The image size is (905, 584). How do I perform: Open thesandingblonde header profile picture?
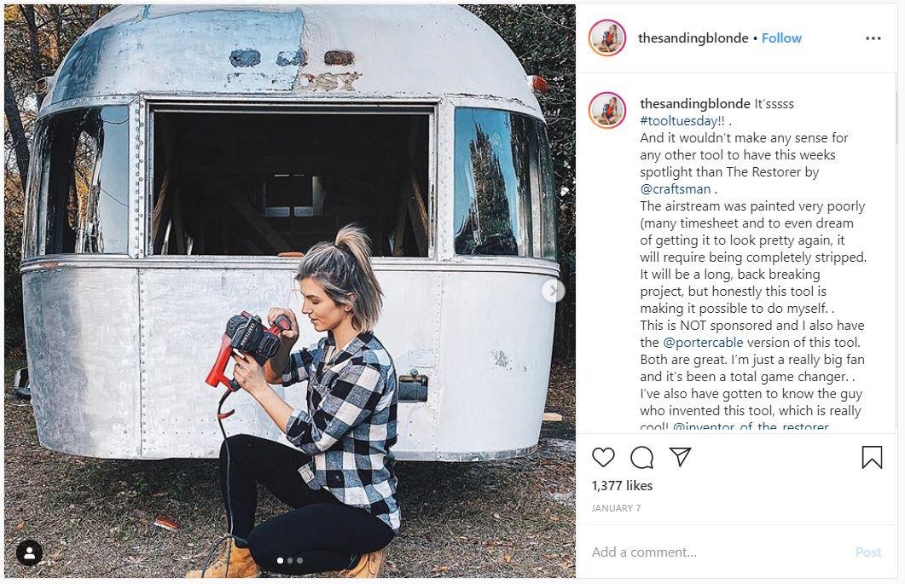tap(607, 38)
